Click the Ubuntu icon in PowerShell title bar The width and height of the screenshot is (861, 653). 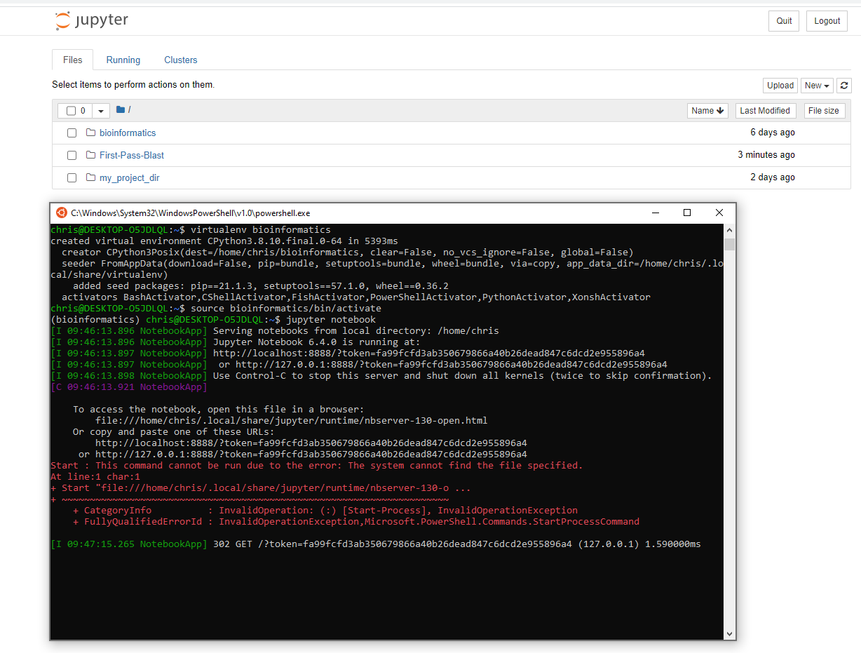tap(61, 213)
